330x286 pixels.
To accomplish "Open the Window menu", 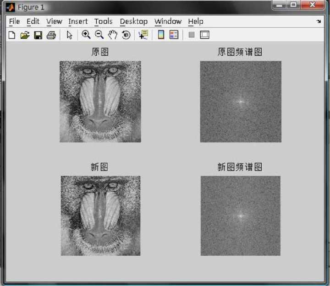I will click(168, 22).
